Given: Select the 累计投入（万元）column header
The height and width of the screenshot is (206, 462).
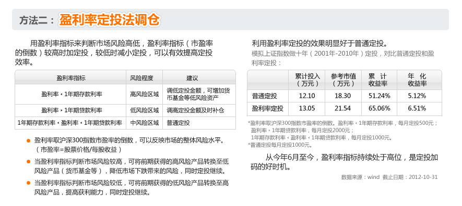Looking at the screenshot, I should (x=307, y=80).
